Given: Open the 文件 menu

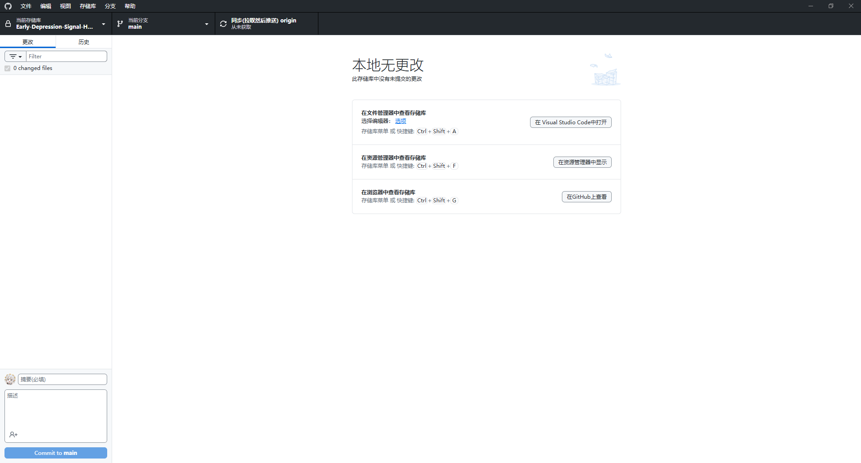Looking at the screenshot, I should [26, 6].
